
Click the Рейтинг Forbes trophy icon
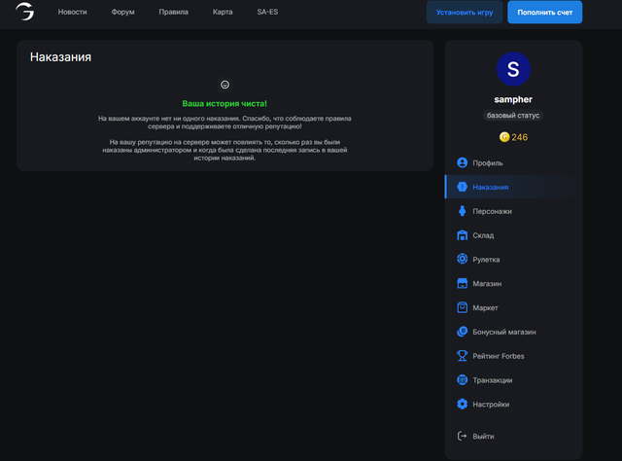click(x=463, y=356)
